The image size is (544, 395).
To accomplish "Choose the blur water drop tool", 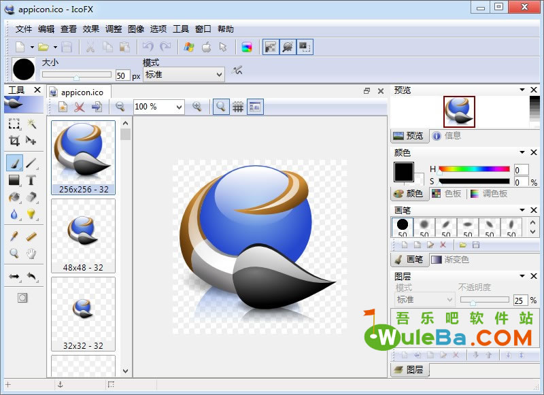I will click(x=14, y=214).
